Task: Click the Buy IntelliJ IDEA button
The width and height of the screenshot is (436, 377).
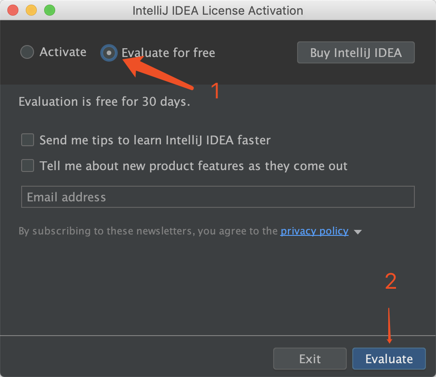Action: [x=356, y=52]
